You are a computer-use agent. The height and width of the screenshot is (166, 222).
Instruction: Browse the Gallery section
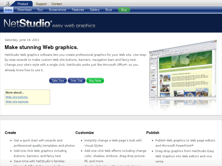pos(95,10)
